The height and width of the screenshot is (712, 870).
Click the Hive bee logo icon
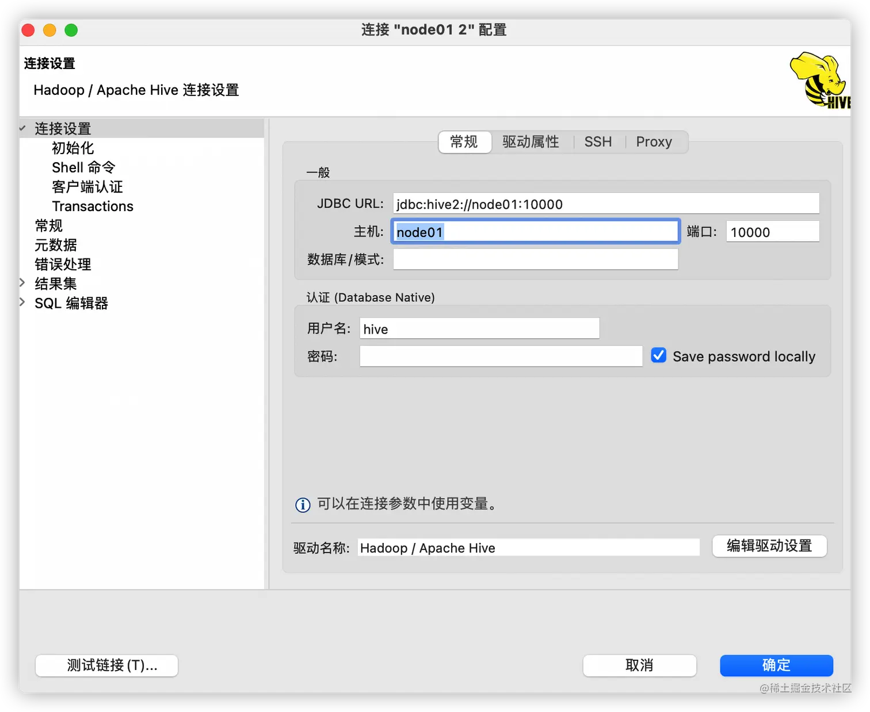[x=820, y=80]
